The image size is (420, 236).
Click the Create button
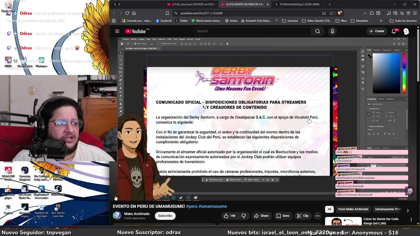coord(376,31)
